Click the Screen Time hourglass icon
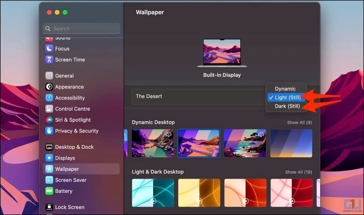This screenshot has width=364, height=215. (x=49, y=59)
